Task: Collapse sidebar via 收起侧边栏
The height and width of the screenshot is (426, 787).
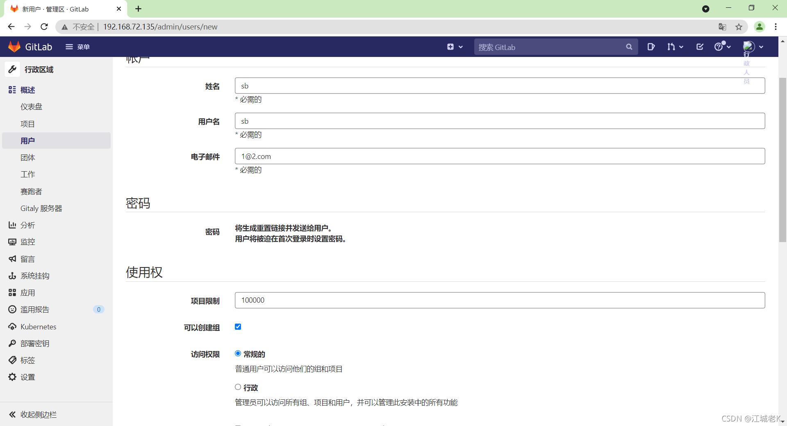Action: coord(33,415)
